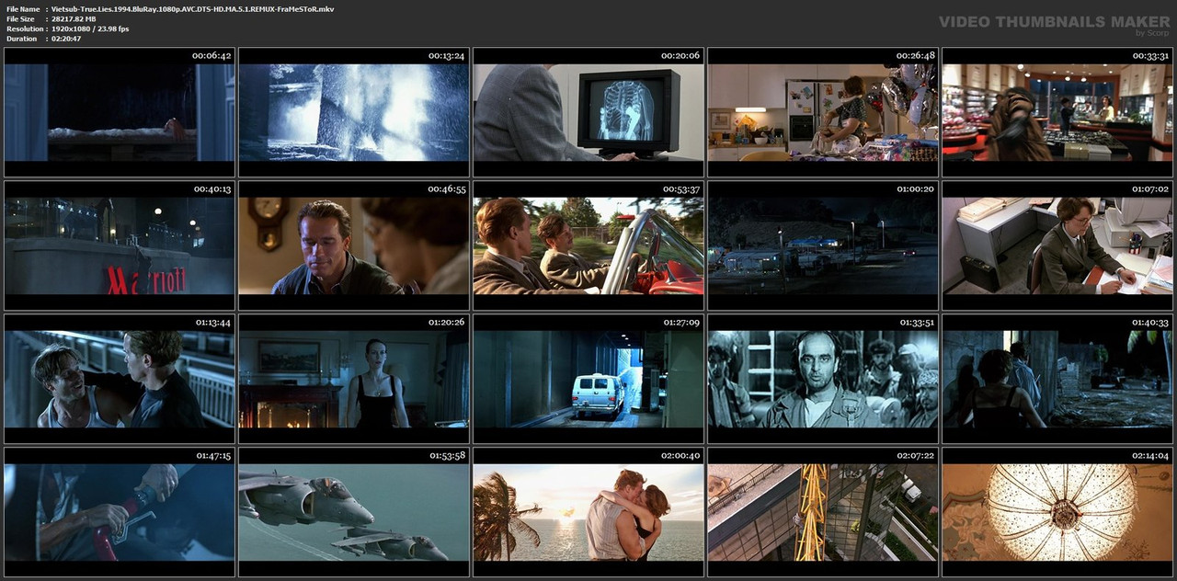Click the 00:06:42 timestamp label
This screenshot has width=1177, height=581.
211,56
